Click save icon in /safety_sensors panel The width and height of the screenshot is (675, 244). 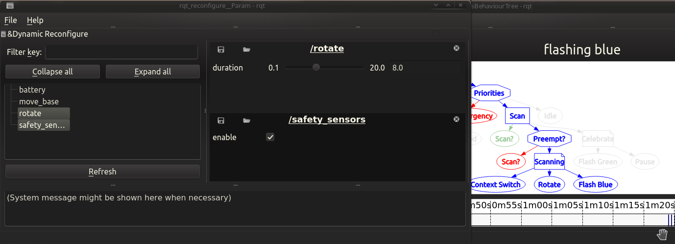(221, 121)
